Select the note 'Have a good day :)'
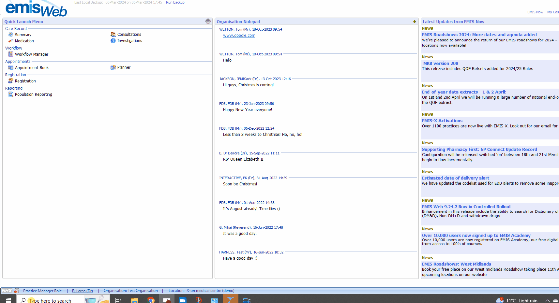Image resolution: width=559 pixels, height=303 pixels. (240, 258)
